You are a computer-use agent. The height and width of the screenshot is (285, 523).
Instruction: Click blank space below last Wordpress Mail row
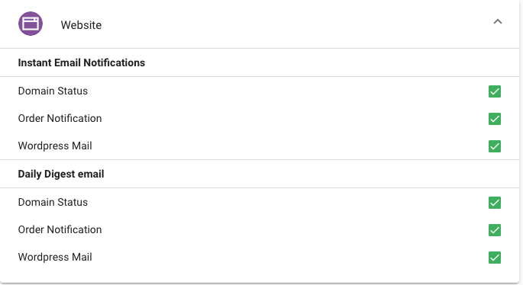(260, 274)
